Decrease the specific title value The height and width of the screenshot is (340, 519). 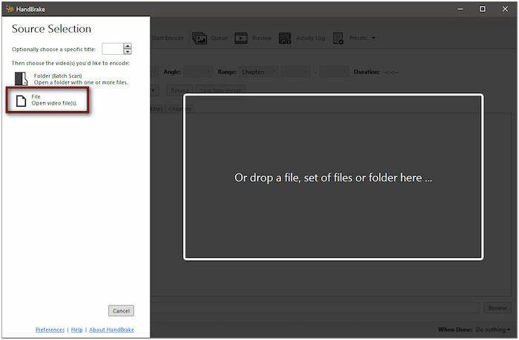[128, 52]
